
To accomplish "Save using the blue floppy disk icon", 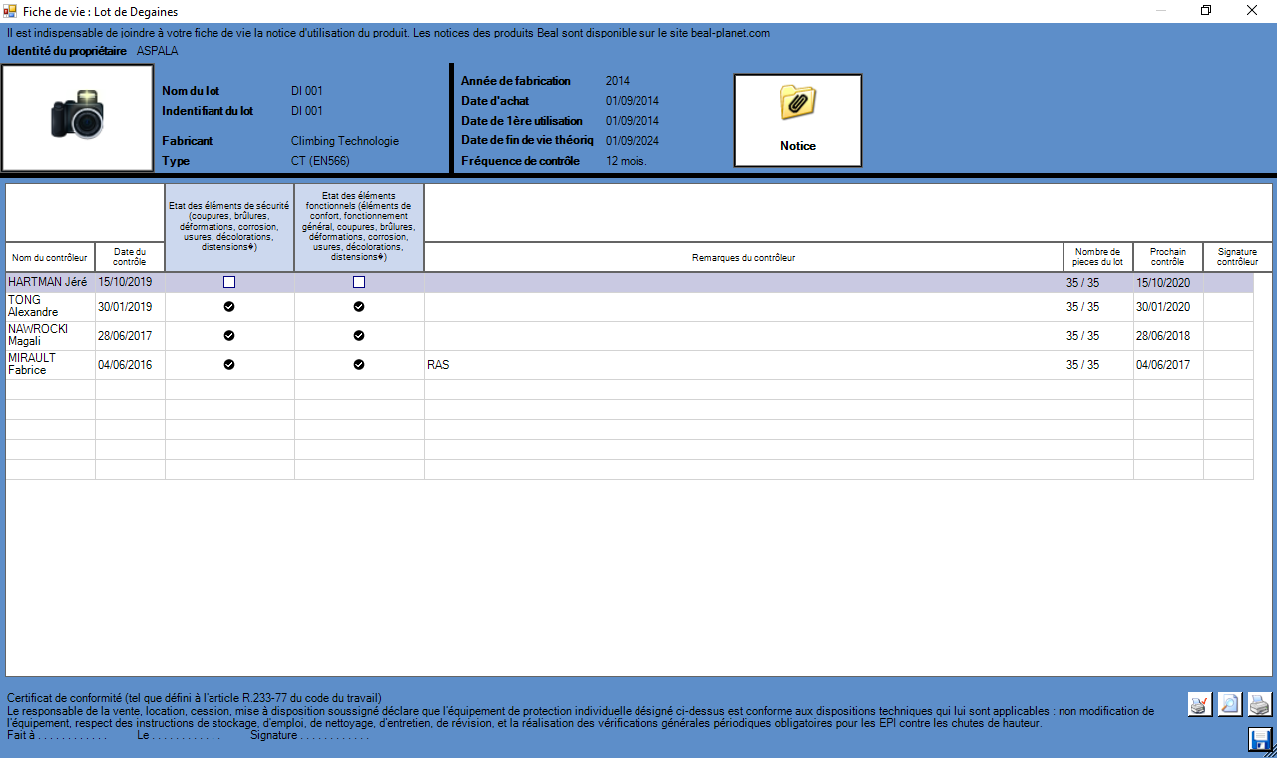I will [x=1260, y=739].
